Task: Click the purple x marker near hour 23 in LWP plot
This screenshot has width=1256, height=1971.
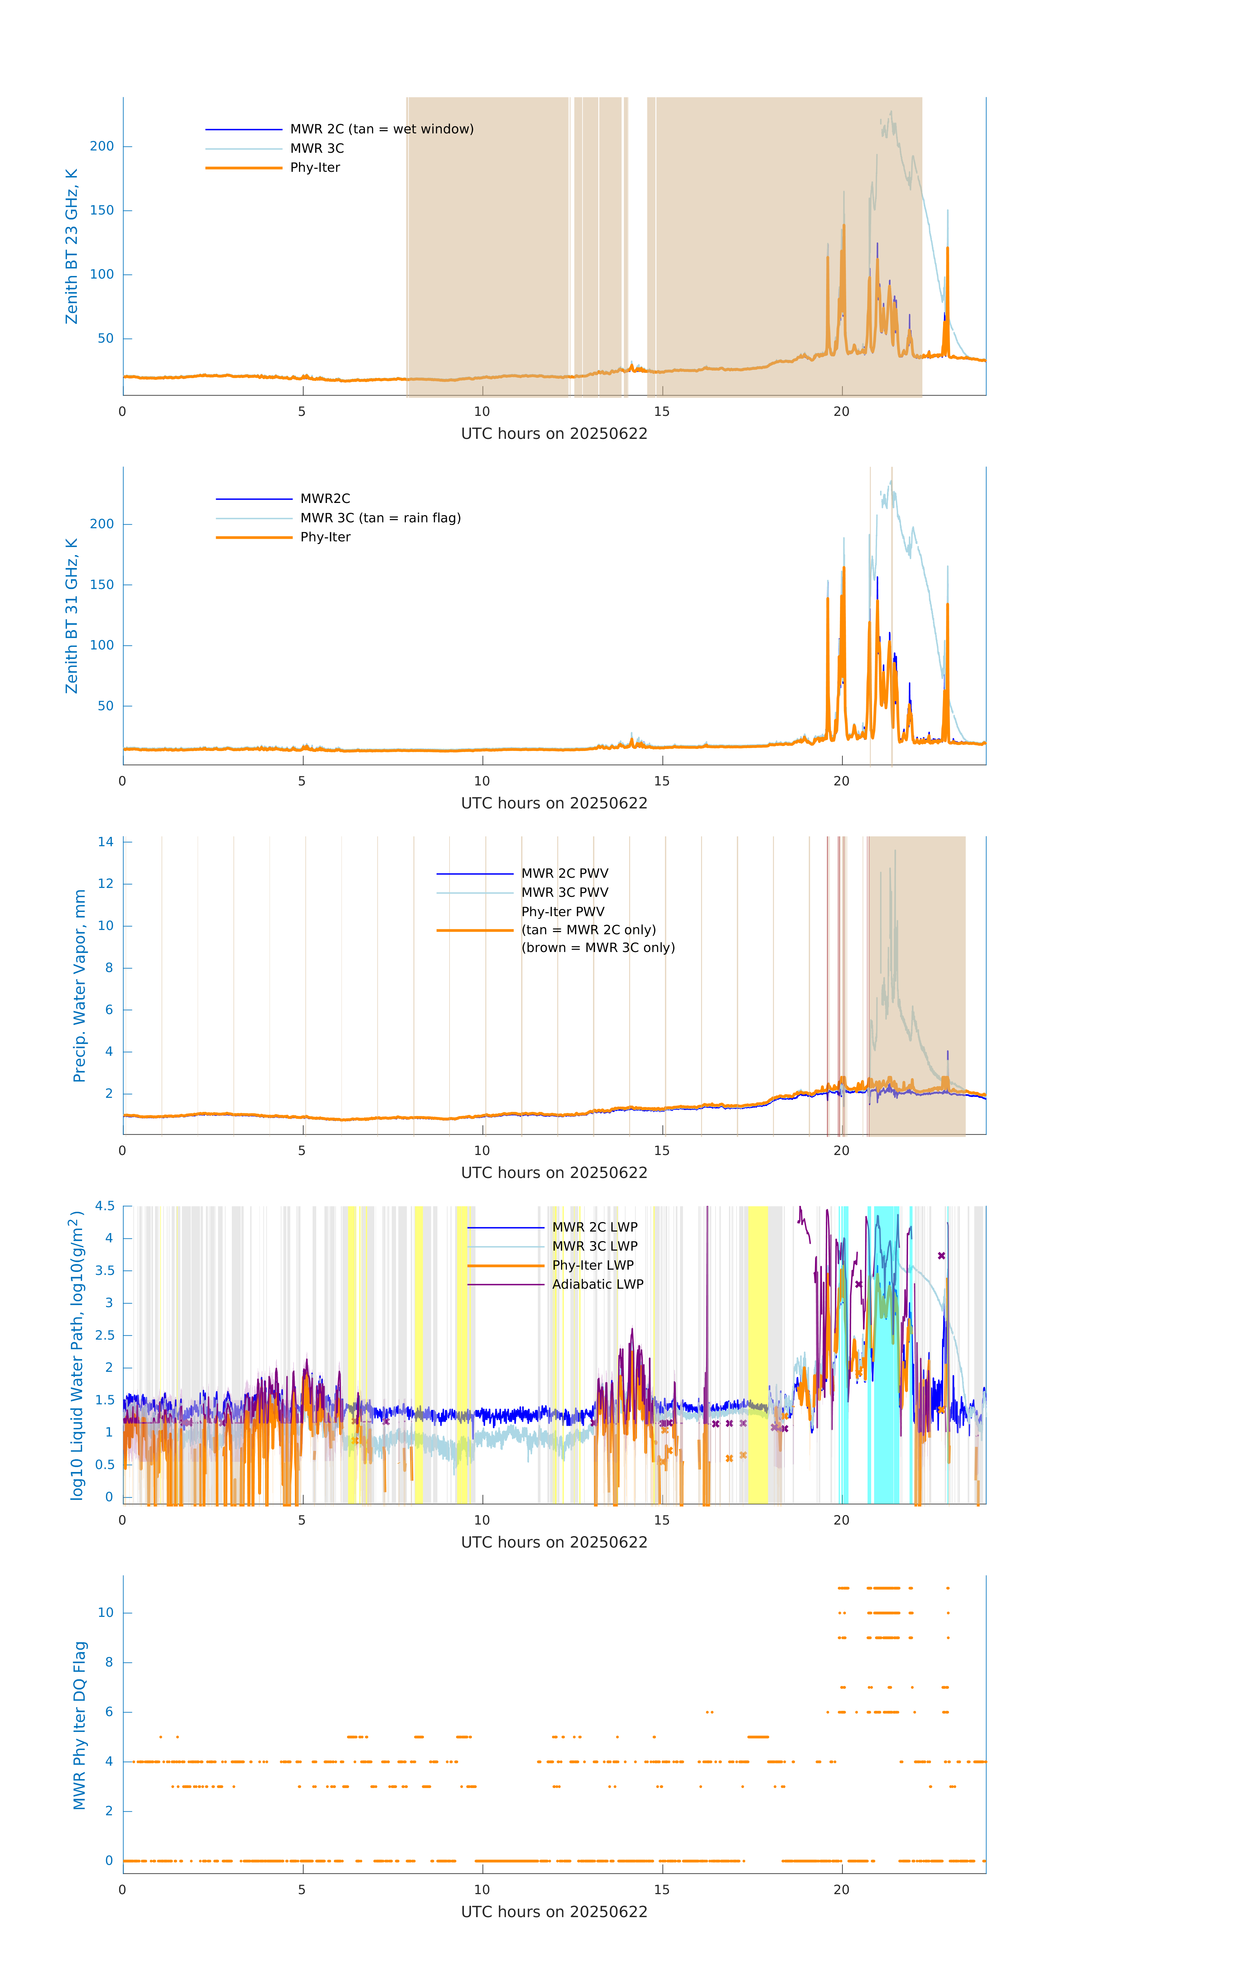Action: coord(941,1256)
